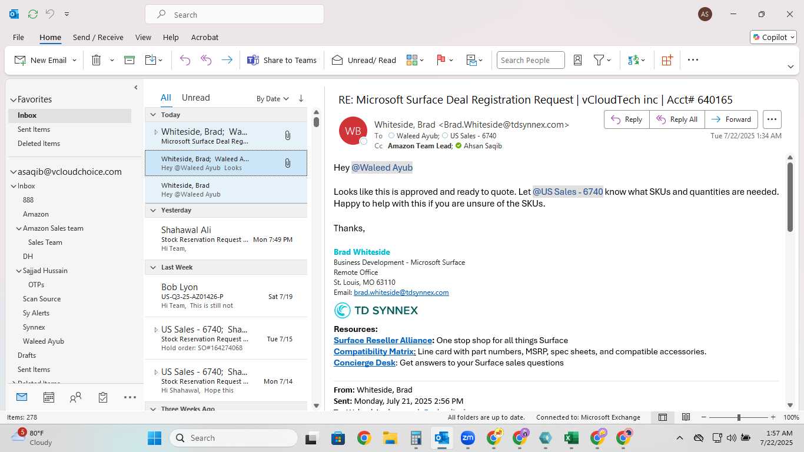Click the zoom out minus button
The image size is (804, 452).
[704, 417]
